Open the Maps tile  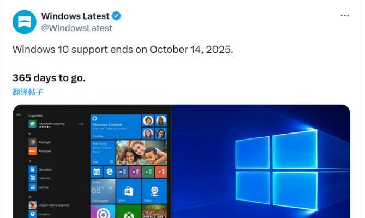pos(154,191)
